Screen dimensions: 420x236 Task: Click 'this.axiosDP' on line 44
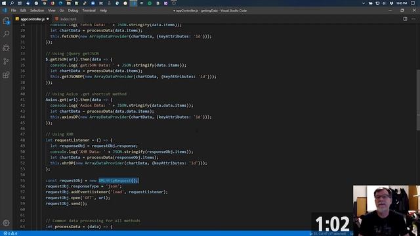64,117
